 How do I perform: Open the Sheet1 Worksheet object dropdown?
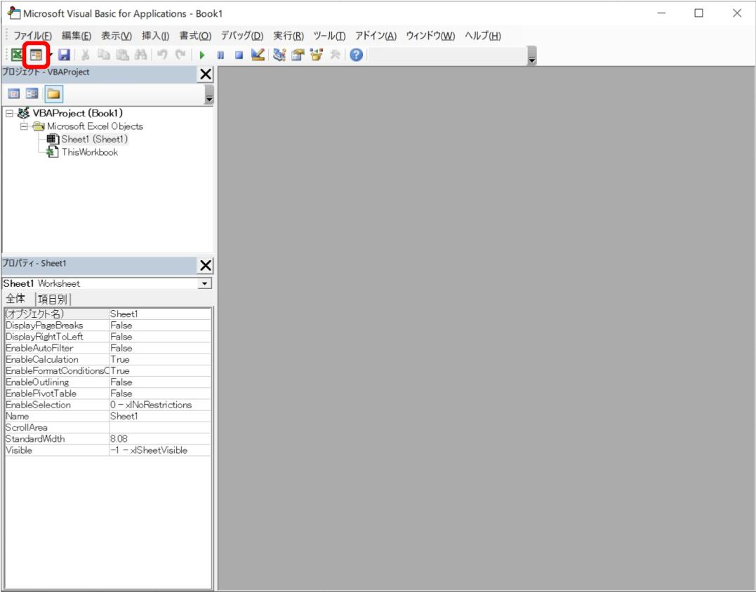(204, 283)
